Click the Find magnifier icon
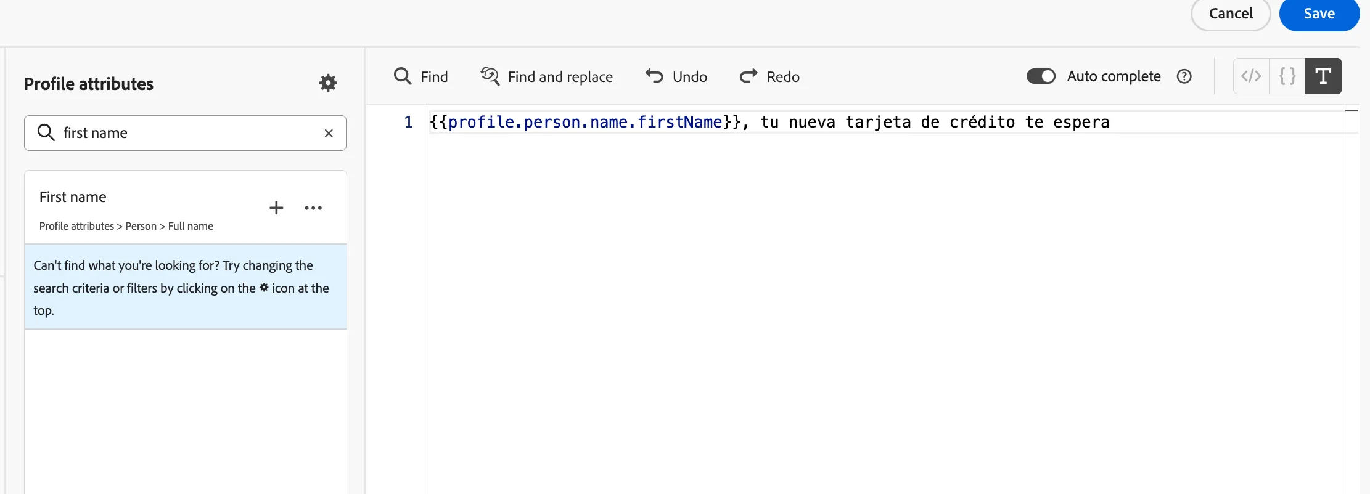The width and height of the screenshot is (1370, 494). [x=403, y=76]
